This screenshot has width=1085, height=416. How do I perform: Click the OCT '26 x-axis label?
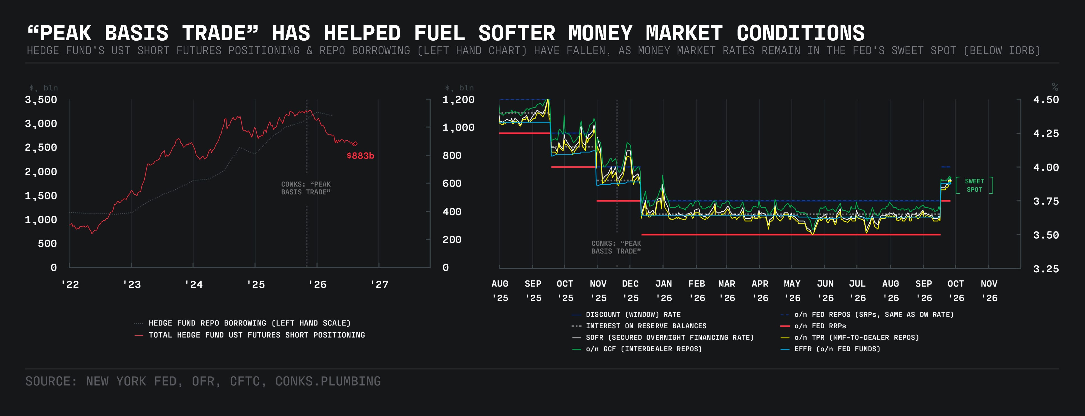click(x=956, y=291)
